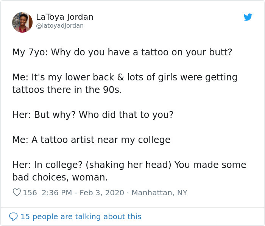Screen dimensions: 265x226
Task: Open the 2:36 PM timestamp link
Action: 56,193
